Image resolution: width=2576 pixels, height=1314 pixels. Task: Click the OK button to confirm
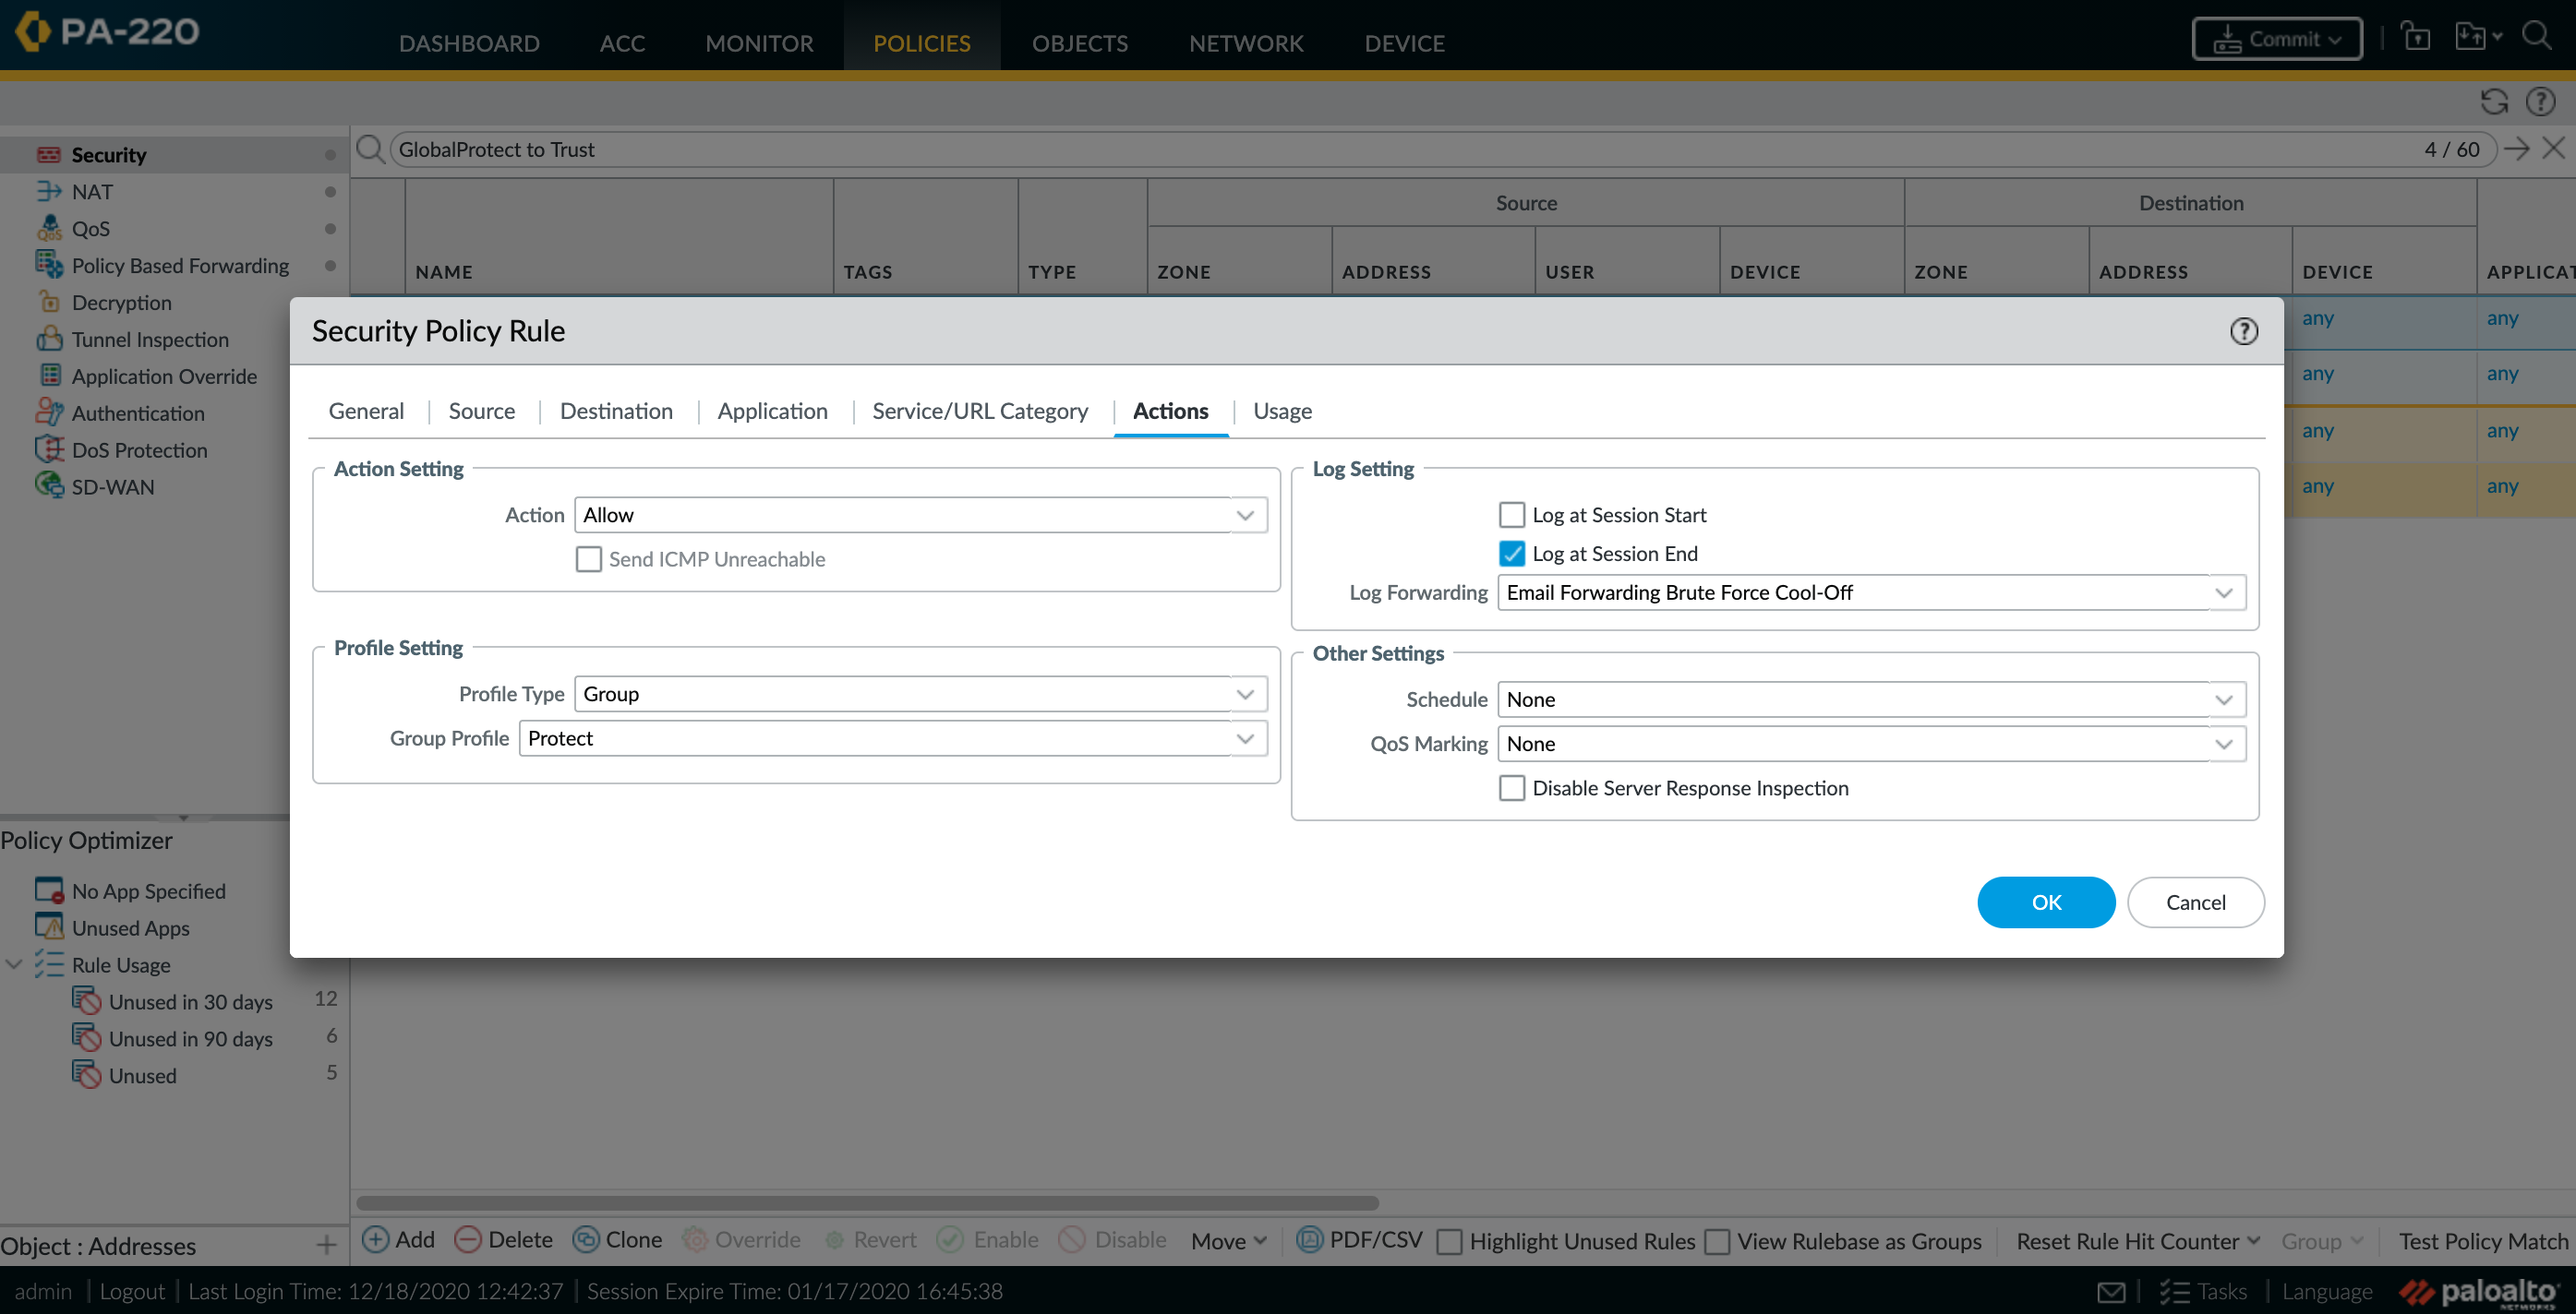click(2045, 902)
